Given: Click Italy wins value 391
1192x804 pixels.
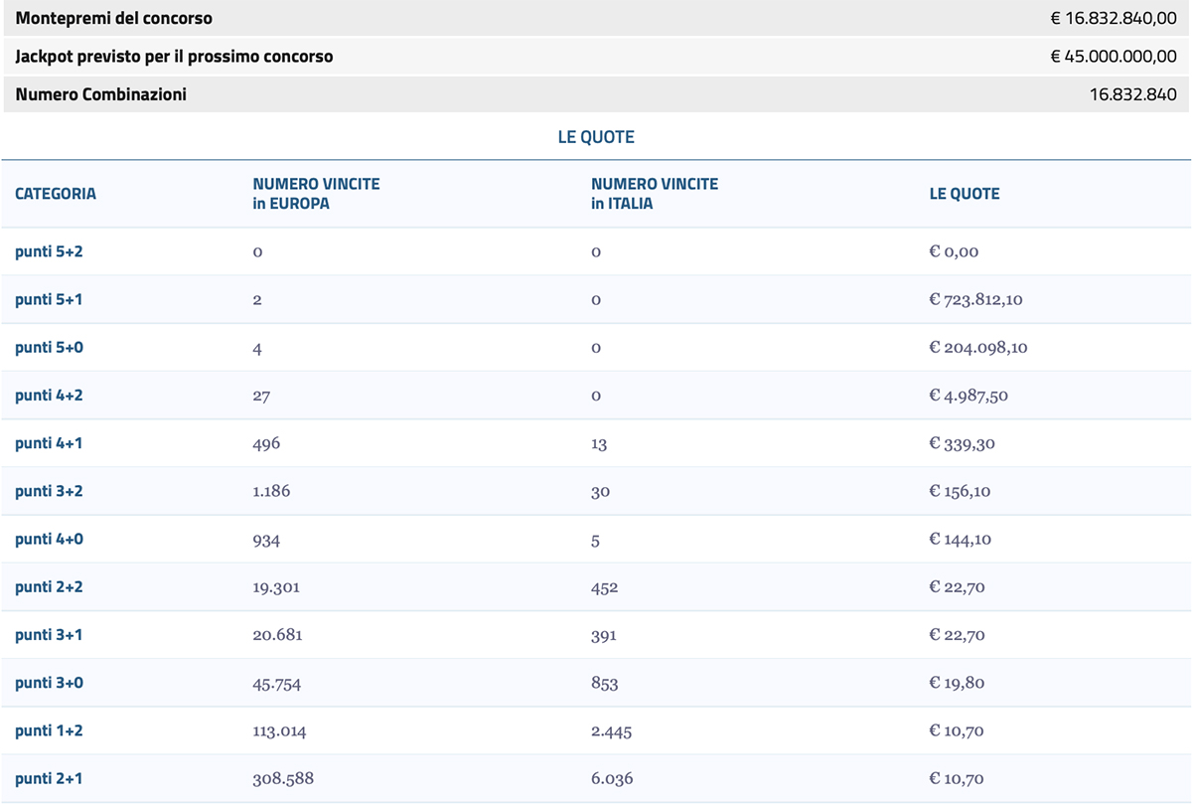Looking at the screenshot, I should tap(604, 635).
